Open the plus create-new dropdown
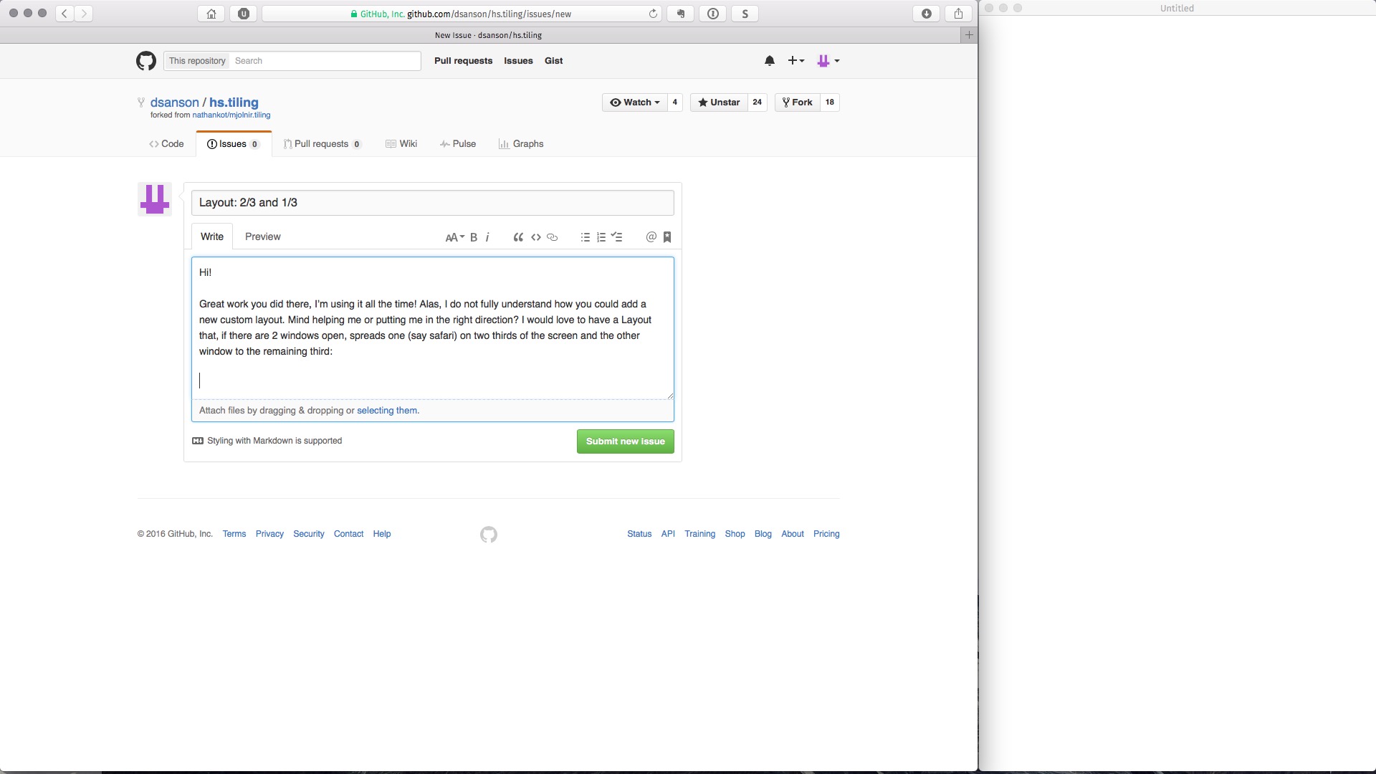Screen dimensions: 1376x774 (x=795, y=61)
